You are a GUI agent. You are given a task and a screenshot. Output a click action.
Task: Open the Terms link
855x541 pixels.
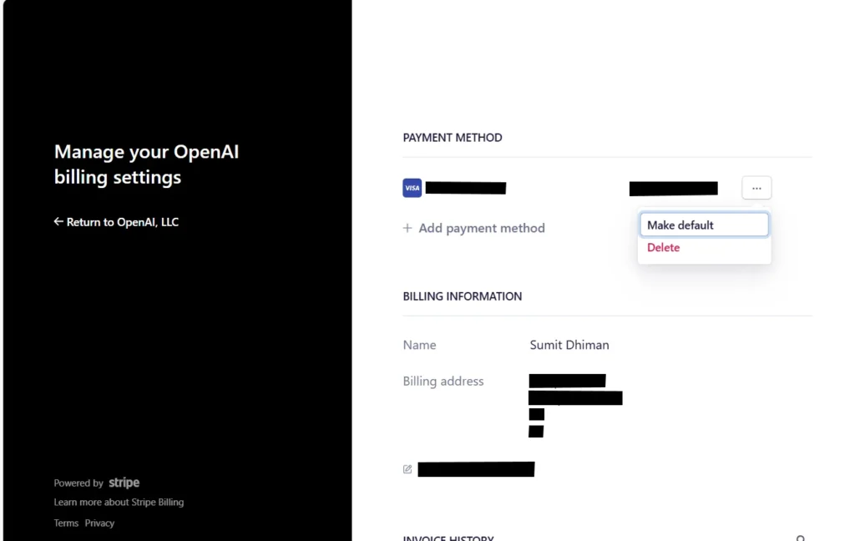coord(66,523)
